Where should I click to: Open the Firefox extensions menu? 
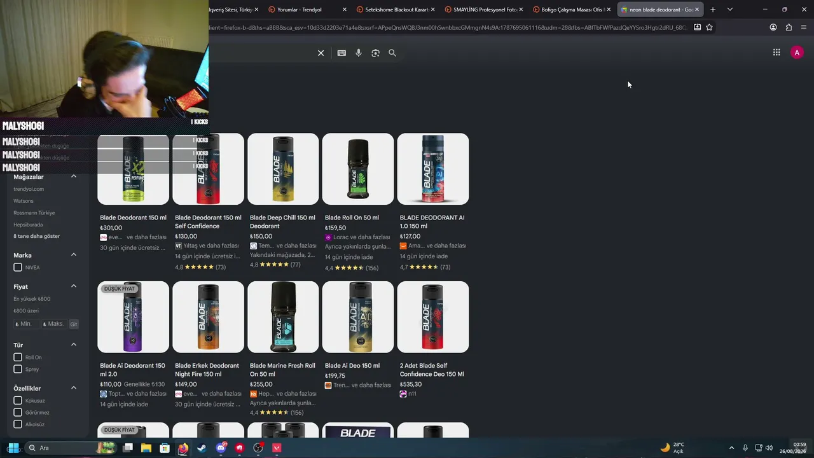coord(789,27)
